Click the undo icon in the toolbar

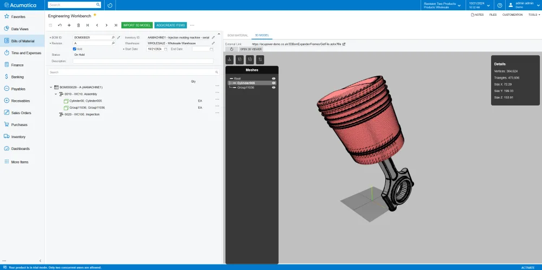click(x=60, y=25)
